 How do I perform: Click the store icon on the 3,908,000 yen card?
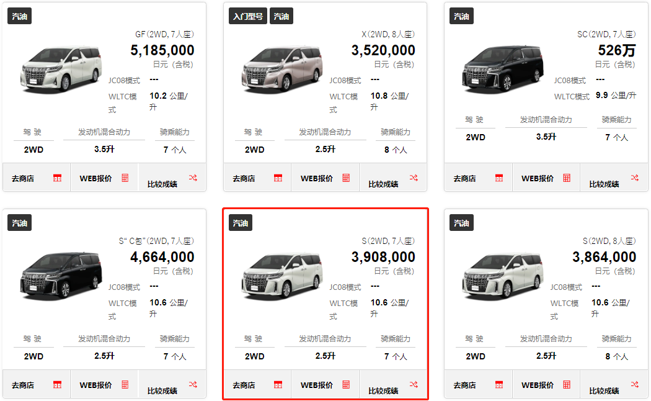pos(278,385)
